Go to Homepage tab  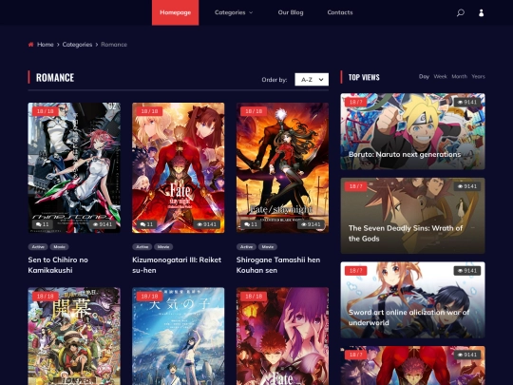[x=176, y=12]
